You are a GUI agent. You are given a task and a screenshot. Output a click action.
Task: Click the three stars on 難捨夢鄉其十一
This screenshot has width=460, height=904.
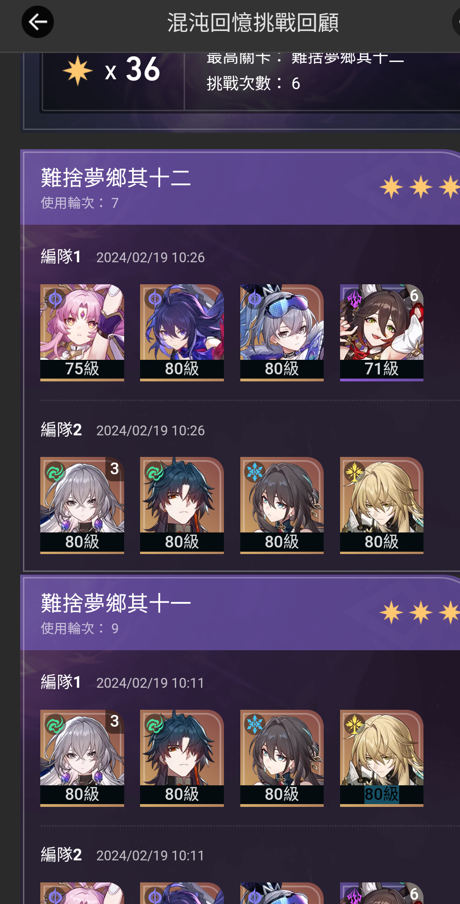point(420,612)
